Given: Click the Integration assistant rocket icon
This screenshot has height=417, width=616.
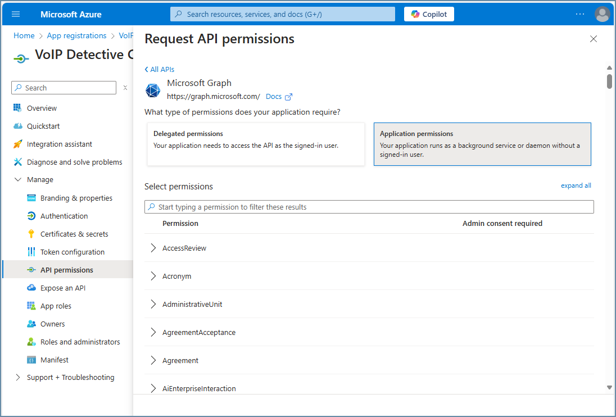Looking at the screenshot, I should pos(17,144).
